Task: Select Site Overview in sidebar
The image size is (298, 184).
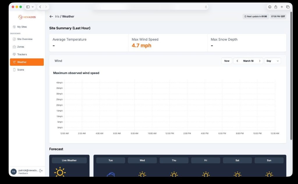Action: click(25, 39)
